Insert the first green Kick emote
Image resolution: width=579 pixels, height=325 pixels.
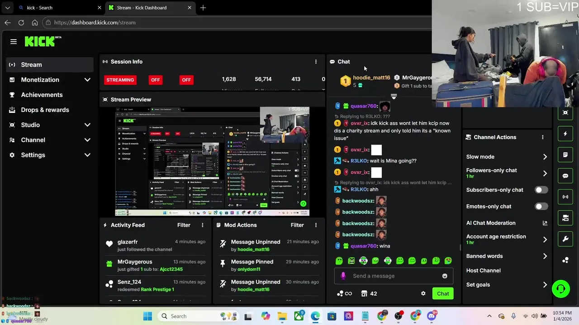339,260
